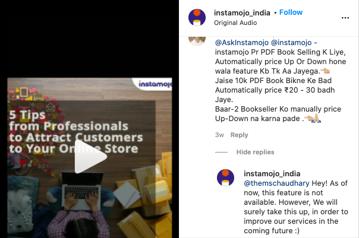Open the @AskInstamojo mention
This screenshot has width=359, height=238.
tap(242, 43)
